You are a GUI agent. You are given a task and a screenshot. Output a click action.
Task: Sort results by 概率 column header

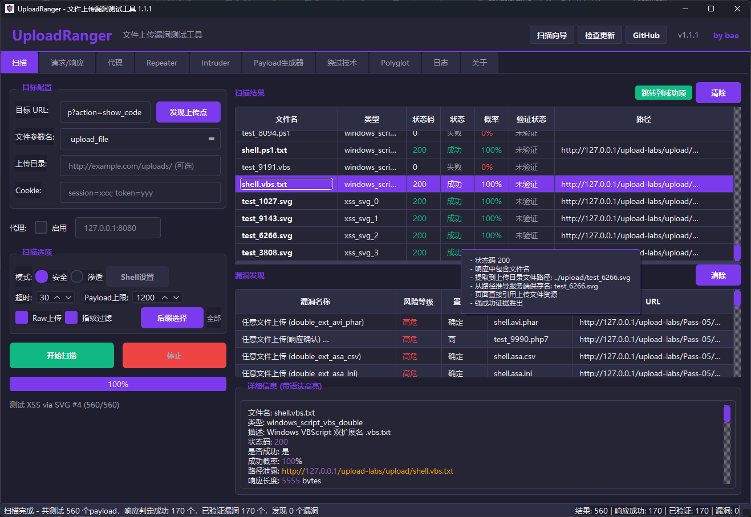point(492,119)
